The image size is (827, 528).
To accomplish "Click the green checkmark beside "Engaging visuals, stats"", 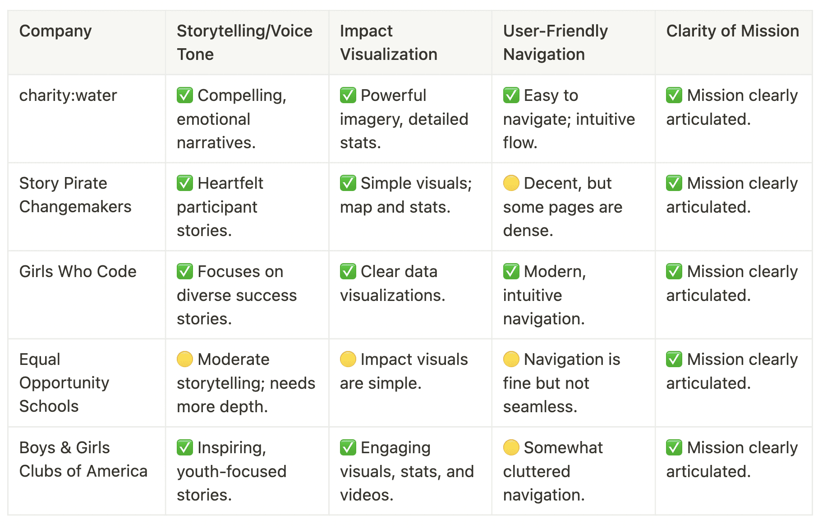I will point(348,448).
